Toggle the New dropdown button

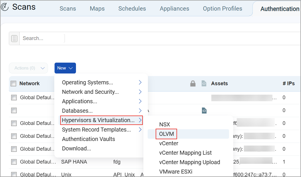65,68
